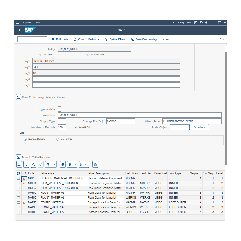Open the System menu
241x241 pixels.
pyautogui.click(x=27, y=23)
